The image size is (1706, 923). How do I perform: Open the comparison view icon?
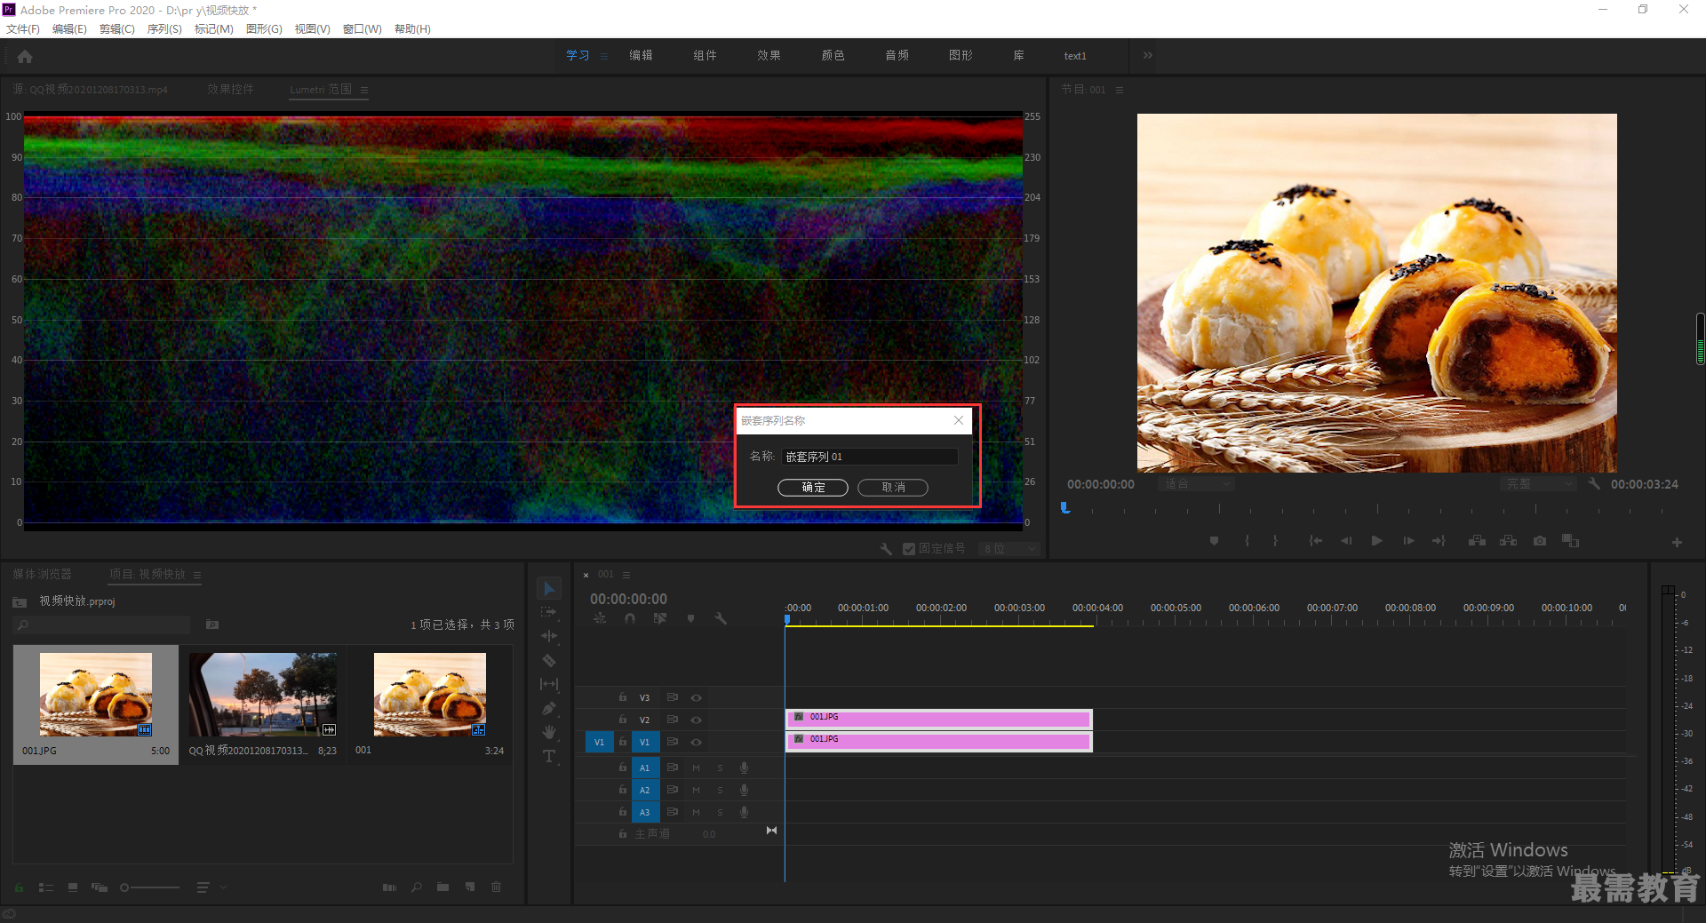point(1571,540)
